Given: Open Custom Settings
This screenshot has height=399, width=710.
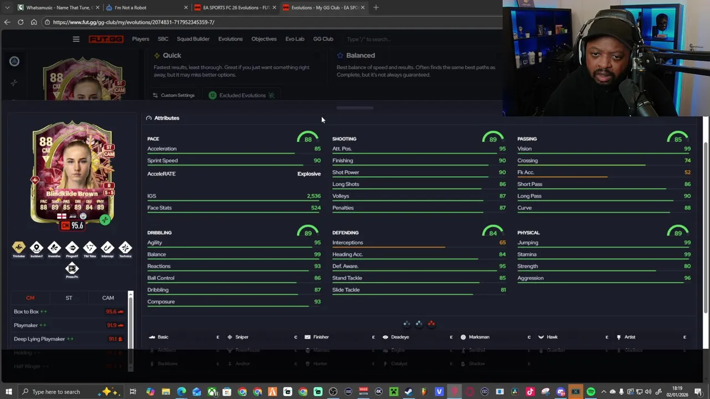Looking at the screenshot, I should coord(174,95).
